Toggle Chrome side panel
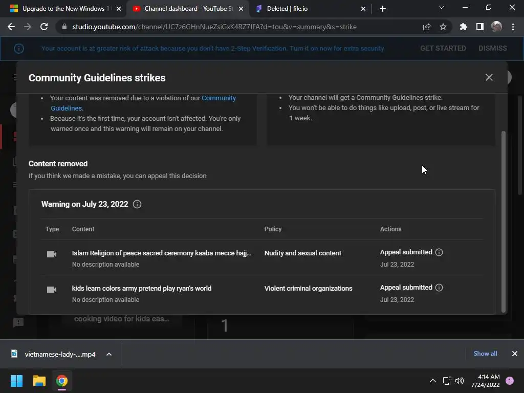 tap(480, 27)
